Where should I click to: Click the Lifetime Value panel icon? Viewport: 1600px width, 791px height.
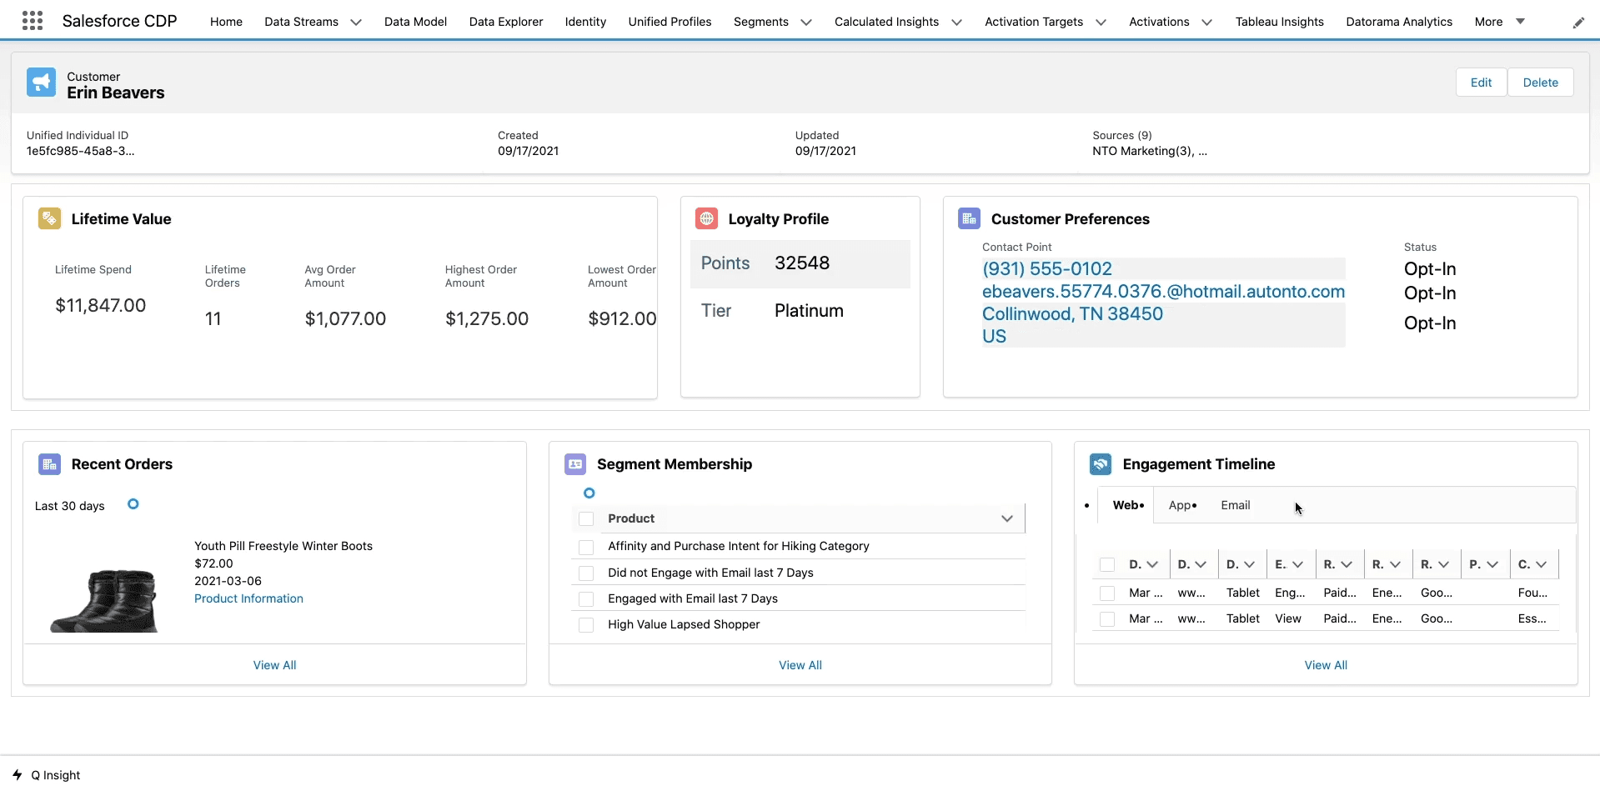click(48, 218)
